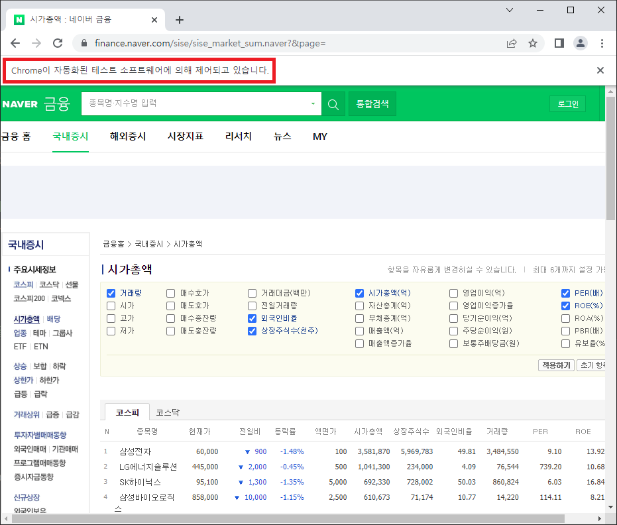Click the 투자자별매매동향 sidebar link
Image resolution: width=617 pixels, height=525 pixels.
pos(40,435)
